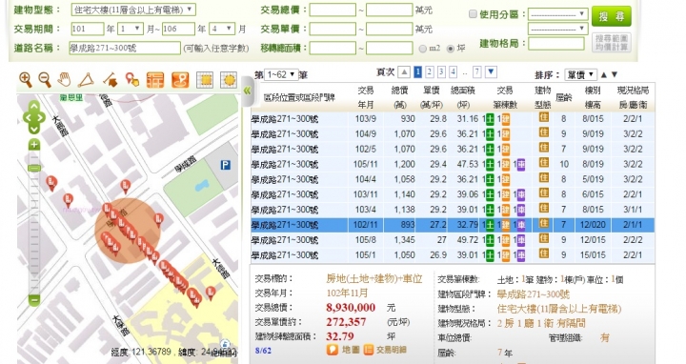Image resolution: width=686 pixels, height=364 pixels.
Task: Select the row dated 103/9 priced 930
Action: 453,119
